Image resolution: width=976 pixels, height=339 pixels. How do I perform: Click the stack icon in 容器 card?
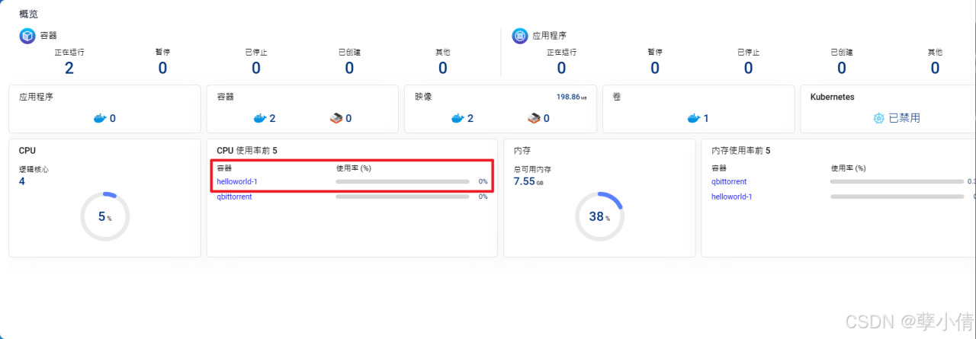click(337, 118)
